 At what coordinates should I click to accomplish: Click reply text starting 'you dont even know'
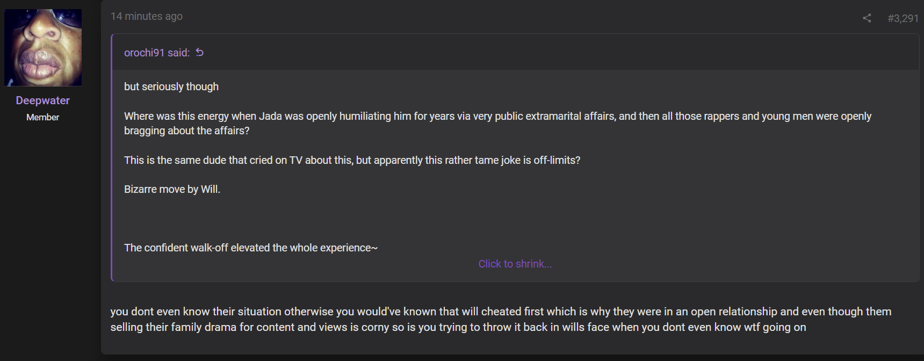[501, 312]
